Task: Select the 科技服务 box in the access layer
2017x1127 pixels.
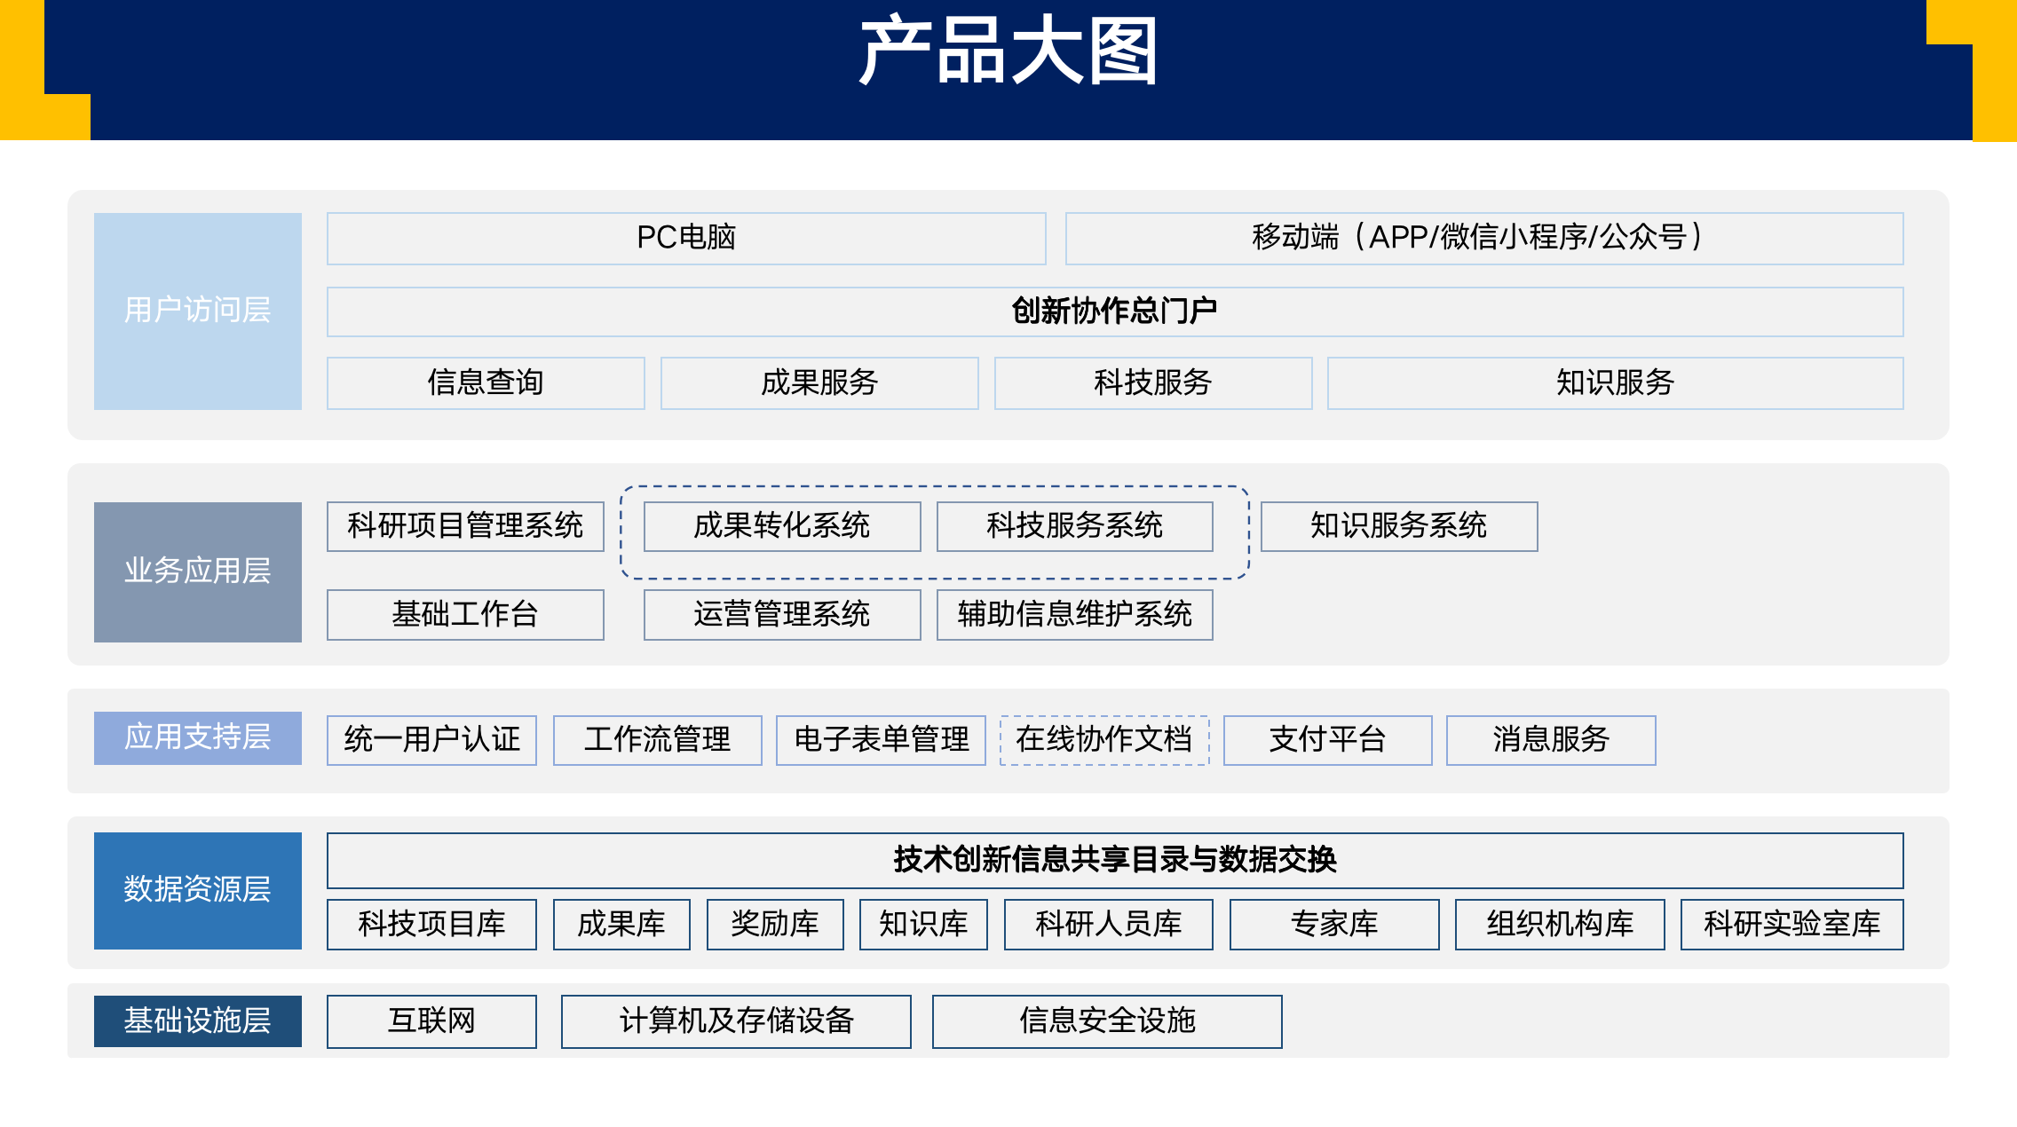Action: pos(1153,382)
